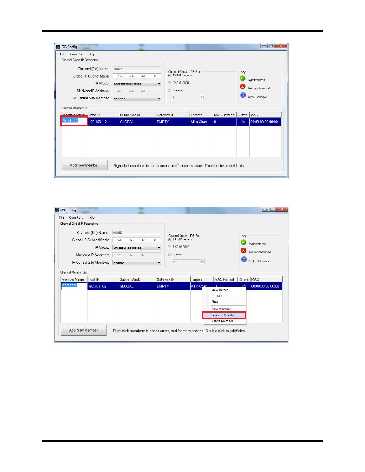Choose Rename Member from the context menu
This screenshot has width=365, height=472.
pyautogui.click(x=224, y=315)
